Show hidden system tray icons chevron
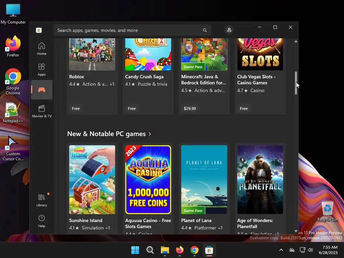Screen dimensions: 344x258 point(281,250)
